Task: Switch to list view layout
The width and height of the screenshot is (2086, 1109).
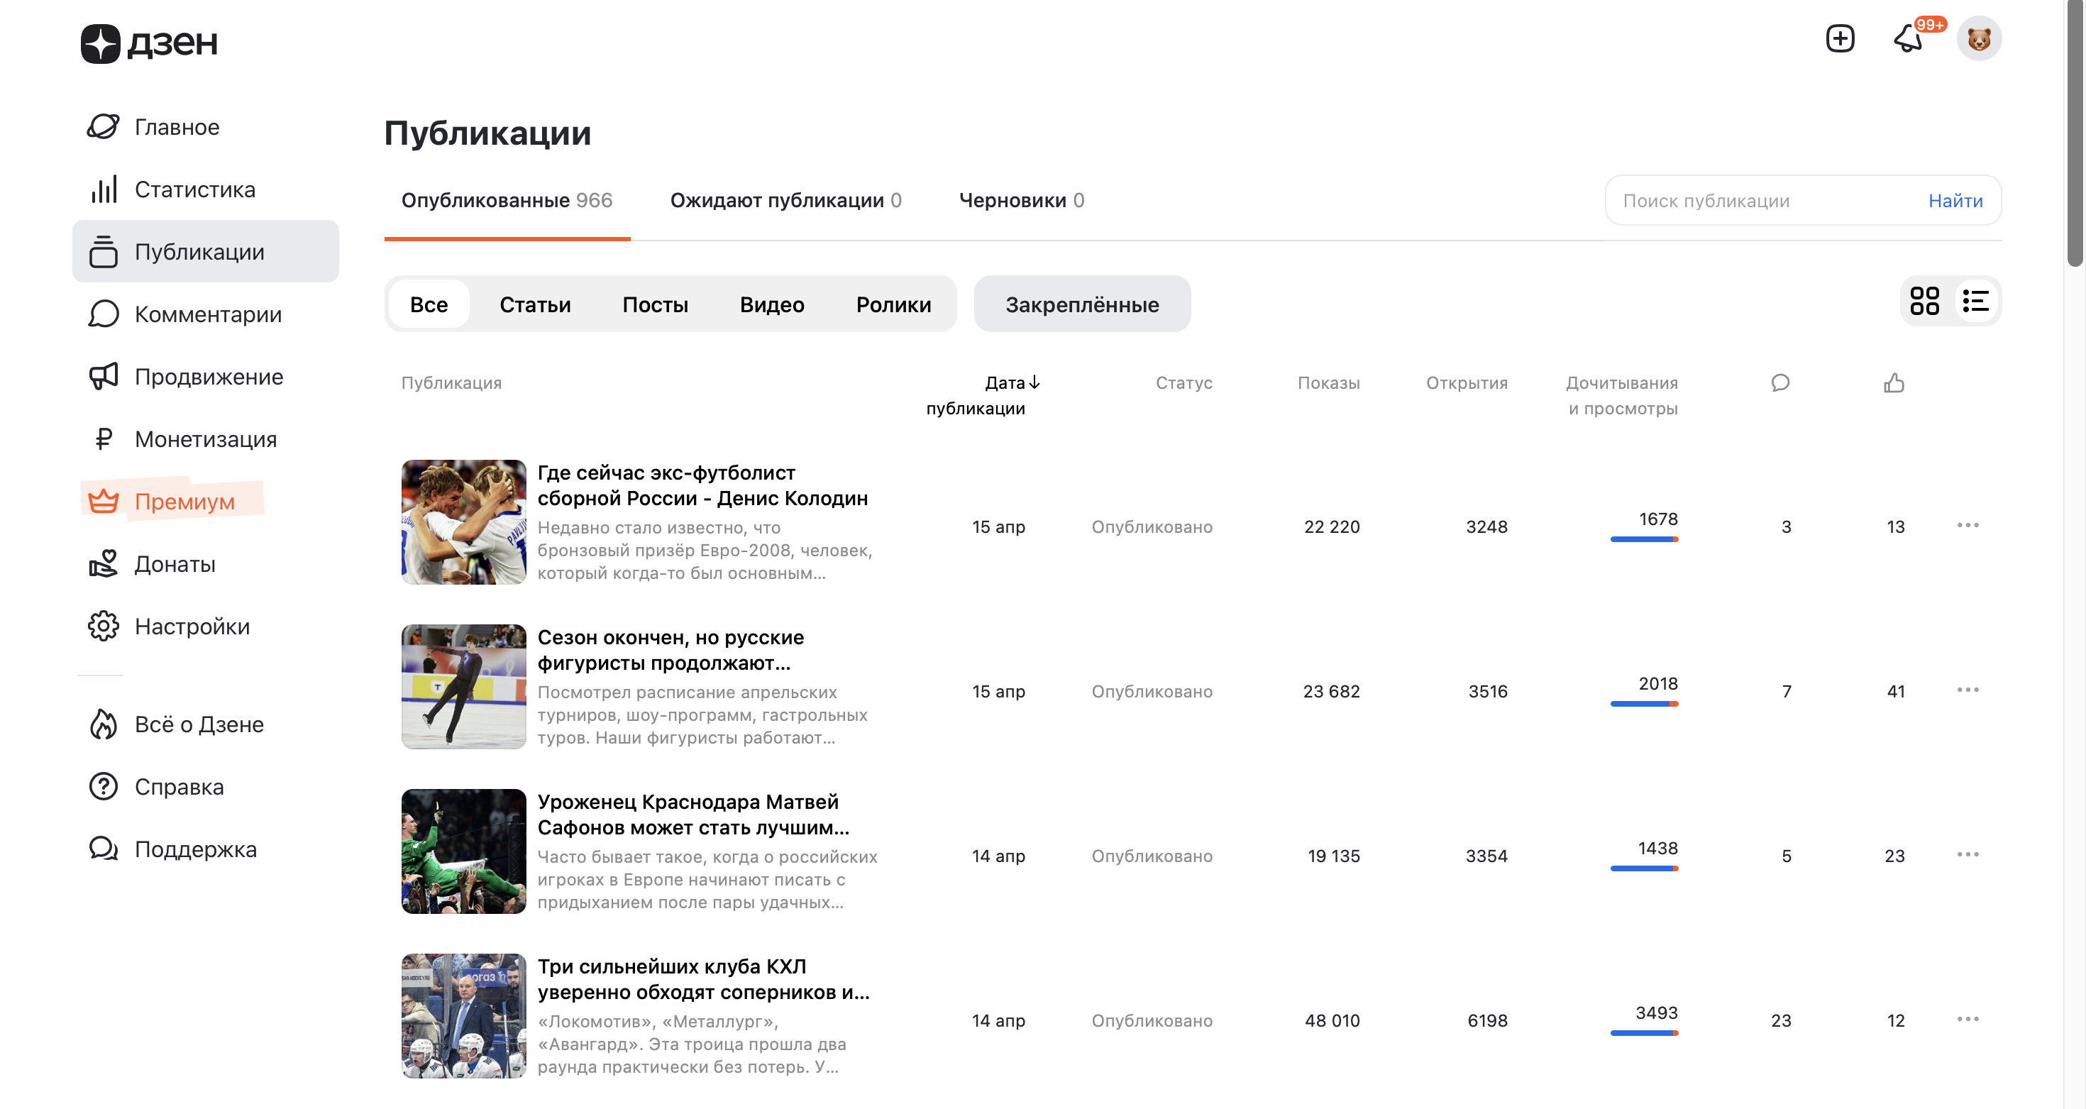Action: (x=1975, y=302)
